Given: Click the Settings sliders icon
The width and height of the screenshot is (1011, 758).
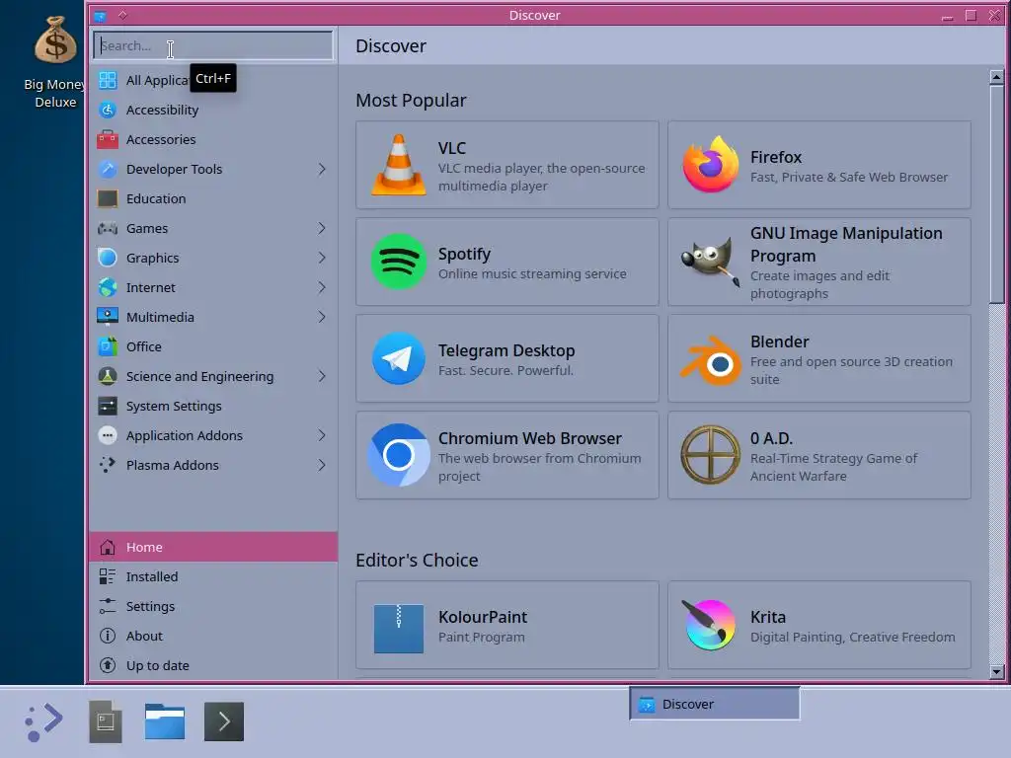Looking at the screenshot, I should click(108, 606).
